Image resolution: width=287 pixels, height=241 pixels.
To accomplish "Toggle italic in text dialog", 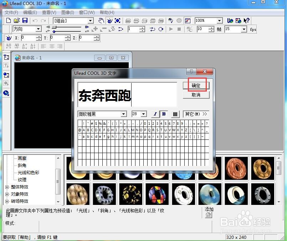I will [x=155, y=114].
